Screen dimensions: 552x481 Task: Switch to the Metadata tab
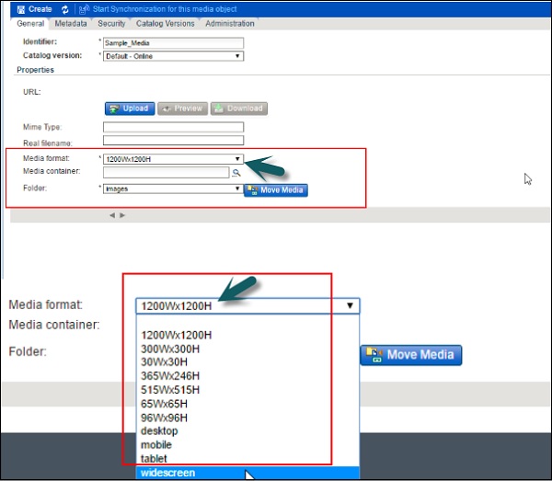(x=72, y=24)
